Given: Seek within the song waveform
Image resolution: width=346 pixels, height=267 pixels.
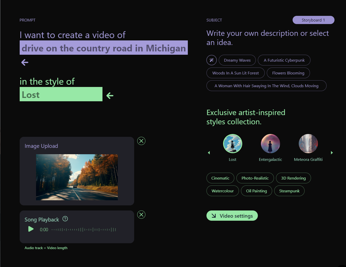Looking at the screenshot, I should point(84,230).
